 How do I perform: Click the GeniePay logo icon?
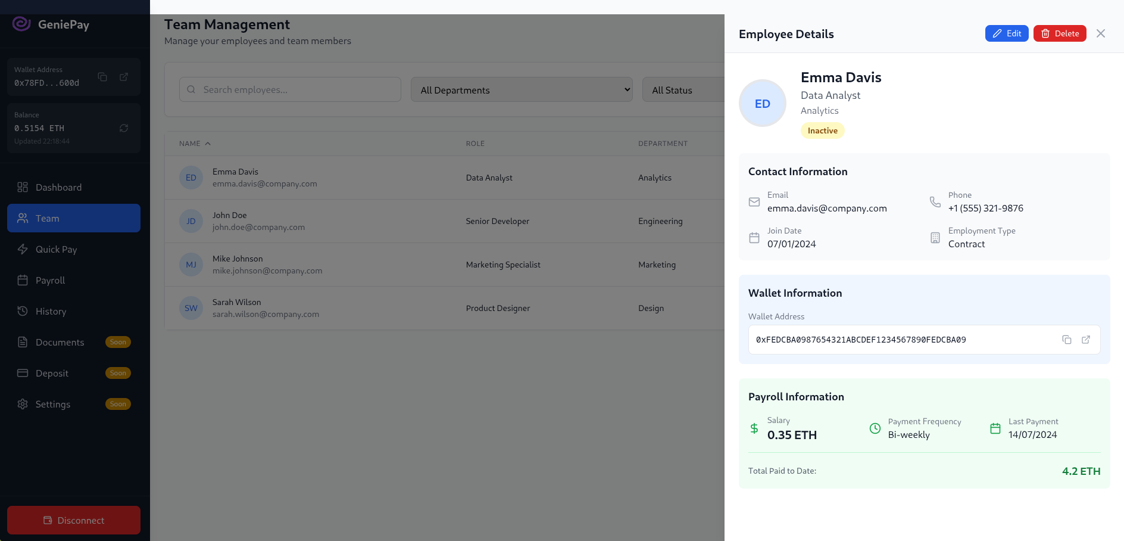click(21, 24)
